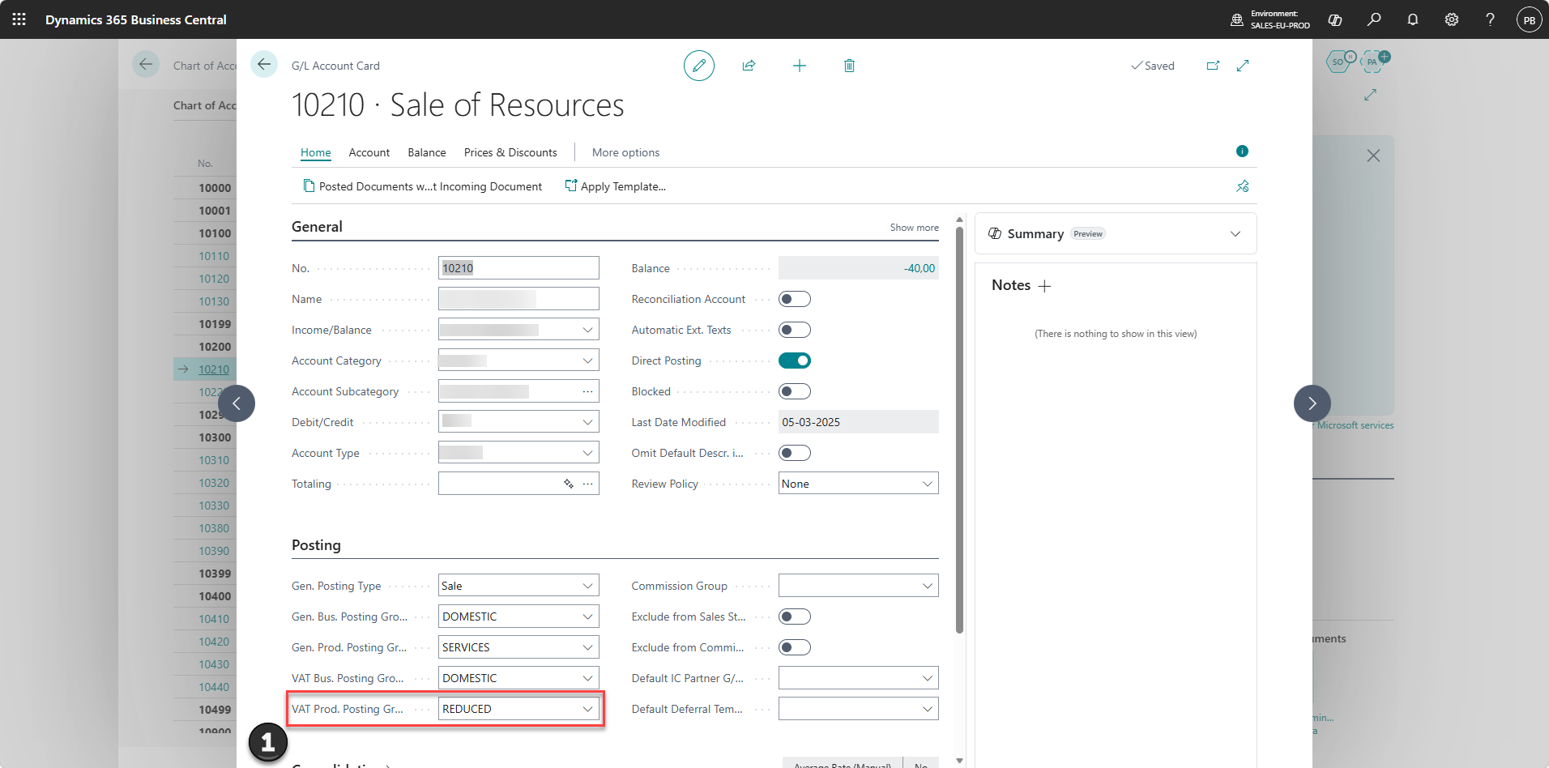Click the share icon
Viewport: 1549px width, 768px height.
pos(749,66)
